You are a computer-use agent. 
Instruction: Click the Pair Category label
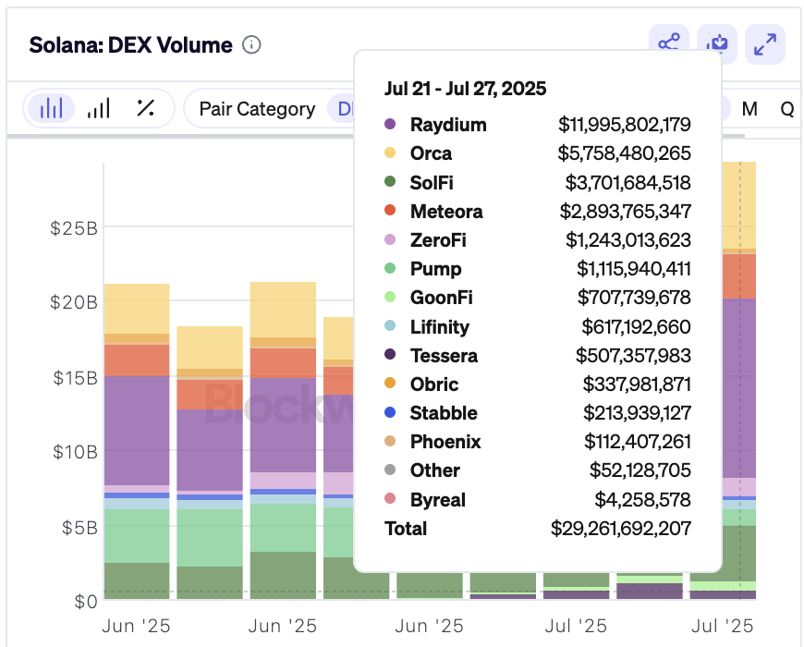(x=257, y=109)
